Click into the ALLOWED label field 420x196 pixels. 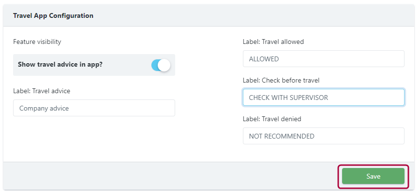pyautogui.click(x=324, y=59)
